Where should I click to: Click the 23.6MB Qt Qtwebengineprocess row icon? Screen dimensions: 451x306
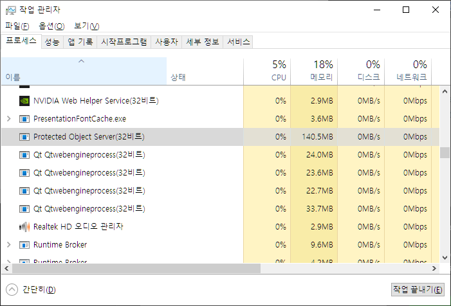(24, 174)
